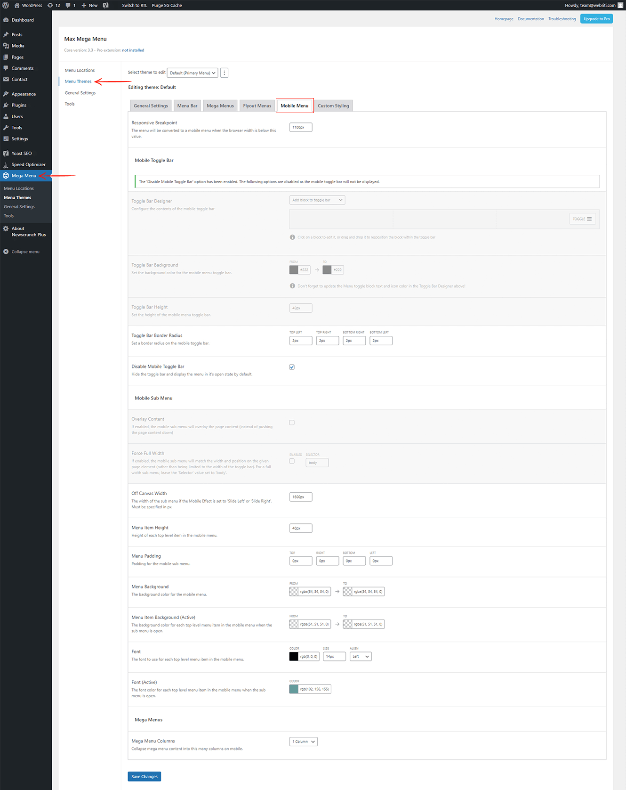Screen dimensions: 626x790
Task: Open the Speed Optimizer icon in sidebar
Action: [x=6, y=164]
